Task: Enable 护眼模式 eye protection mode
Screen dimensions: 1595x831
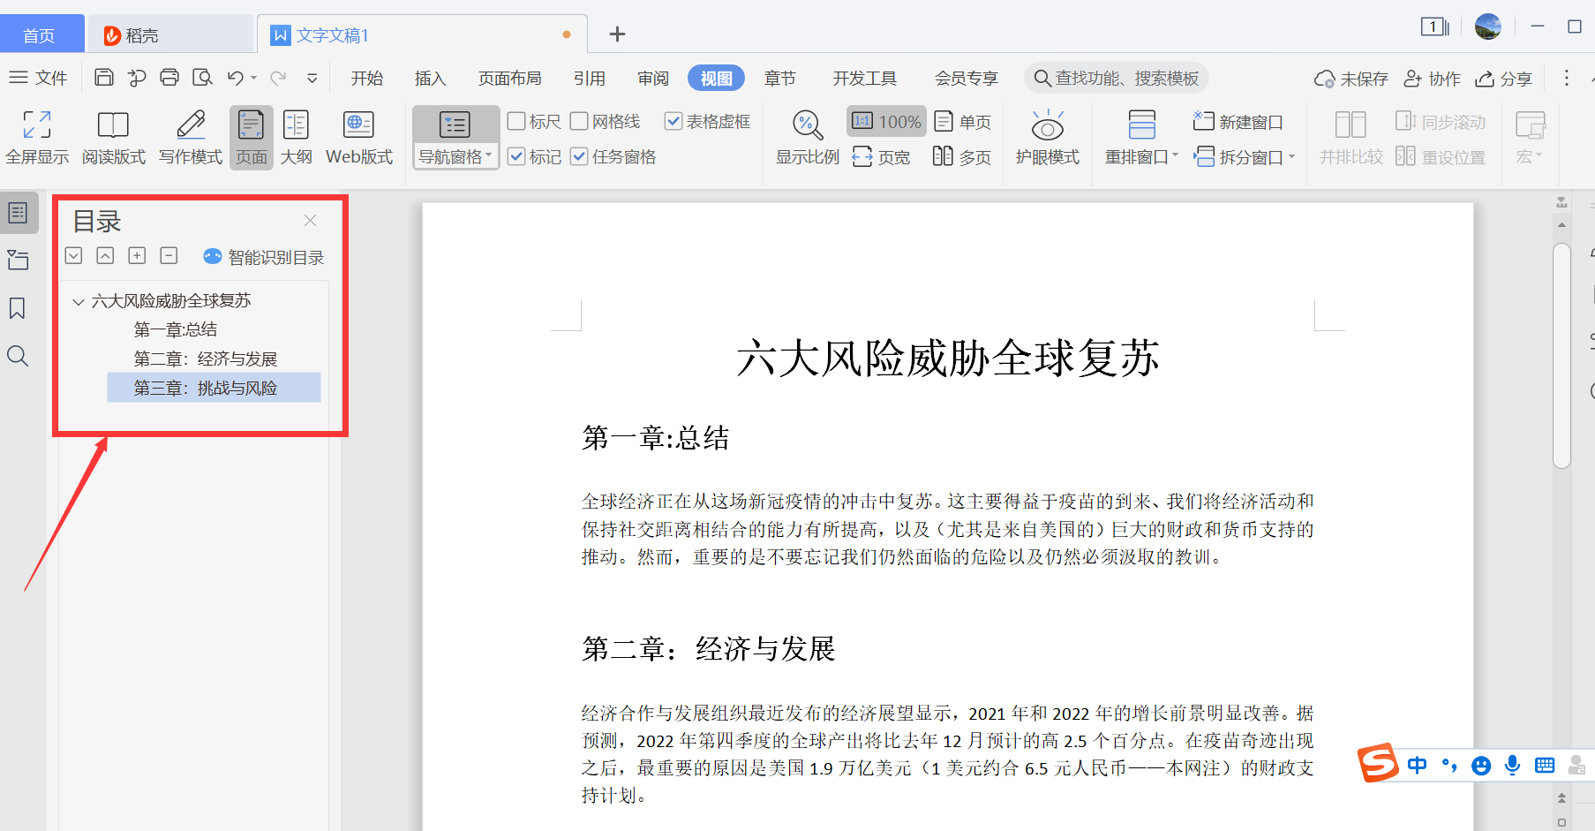Action: click(x=1047, y=137)
